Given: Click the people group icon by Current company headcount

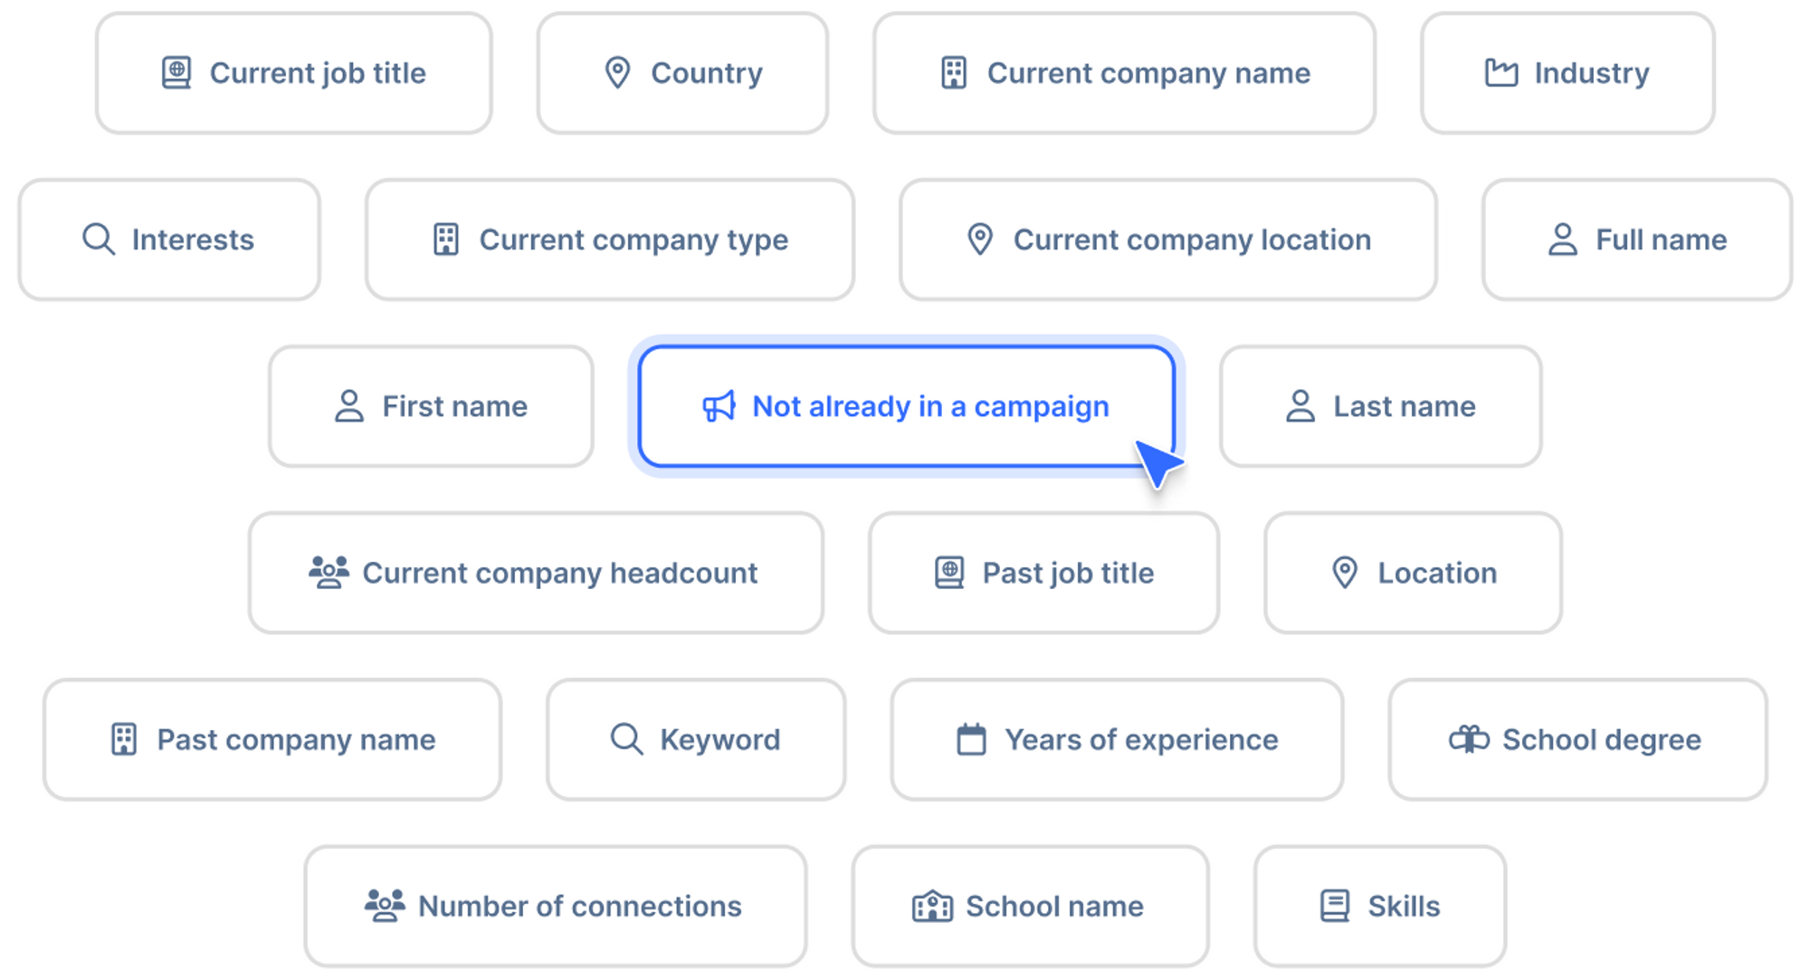Looking at the screenshot, I should 329,573.
